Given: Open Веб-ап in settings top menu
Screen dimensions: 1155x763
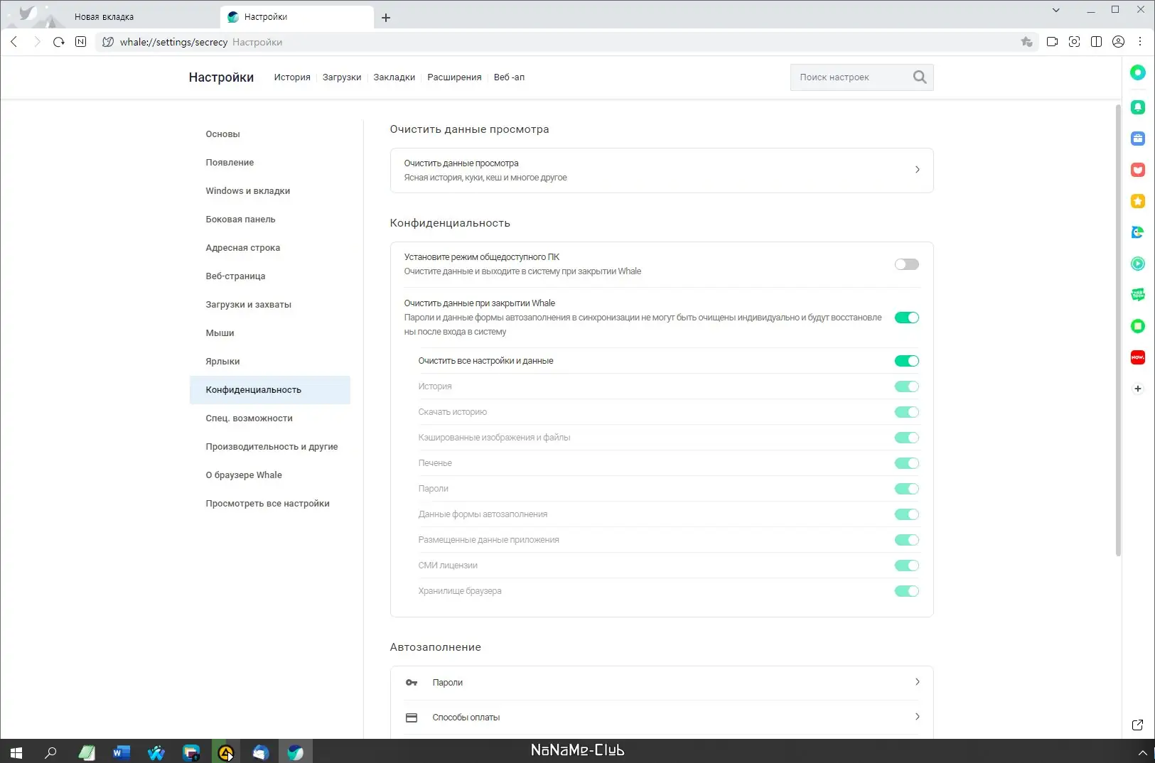Looking at the screenshot, I should 509,77.
